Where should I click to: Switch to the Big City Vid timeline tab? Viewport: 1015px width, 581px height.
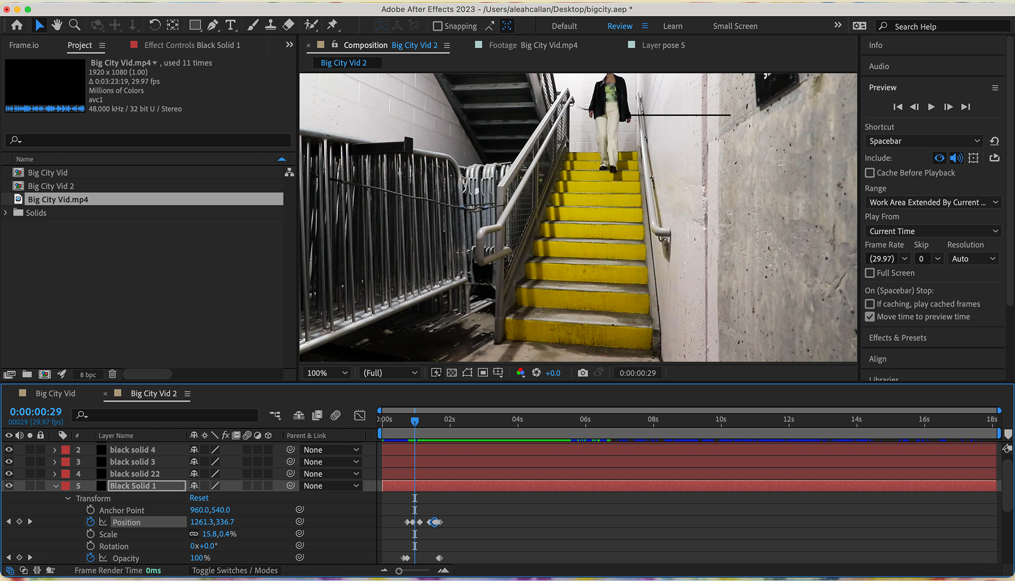click(x=55, y=393)
